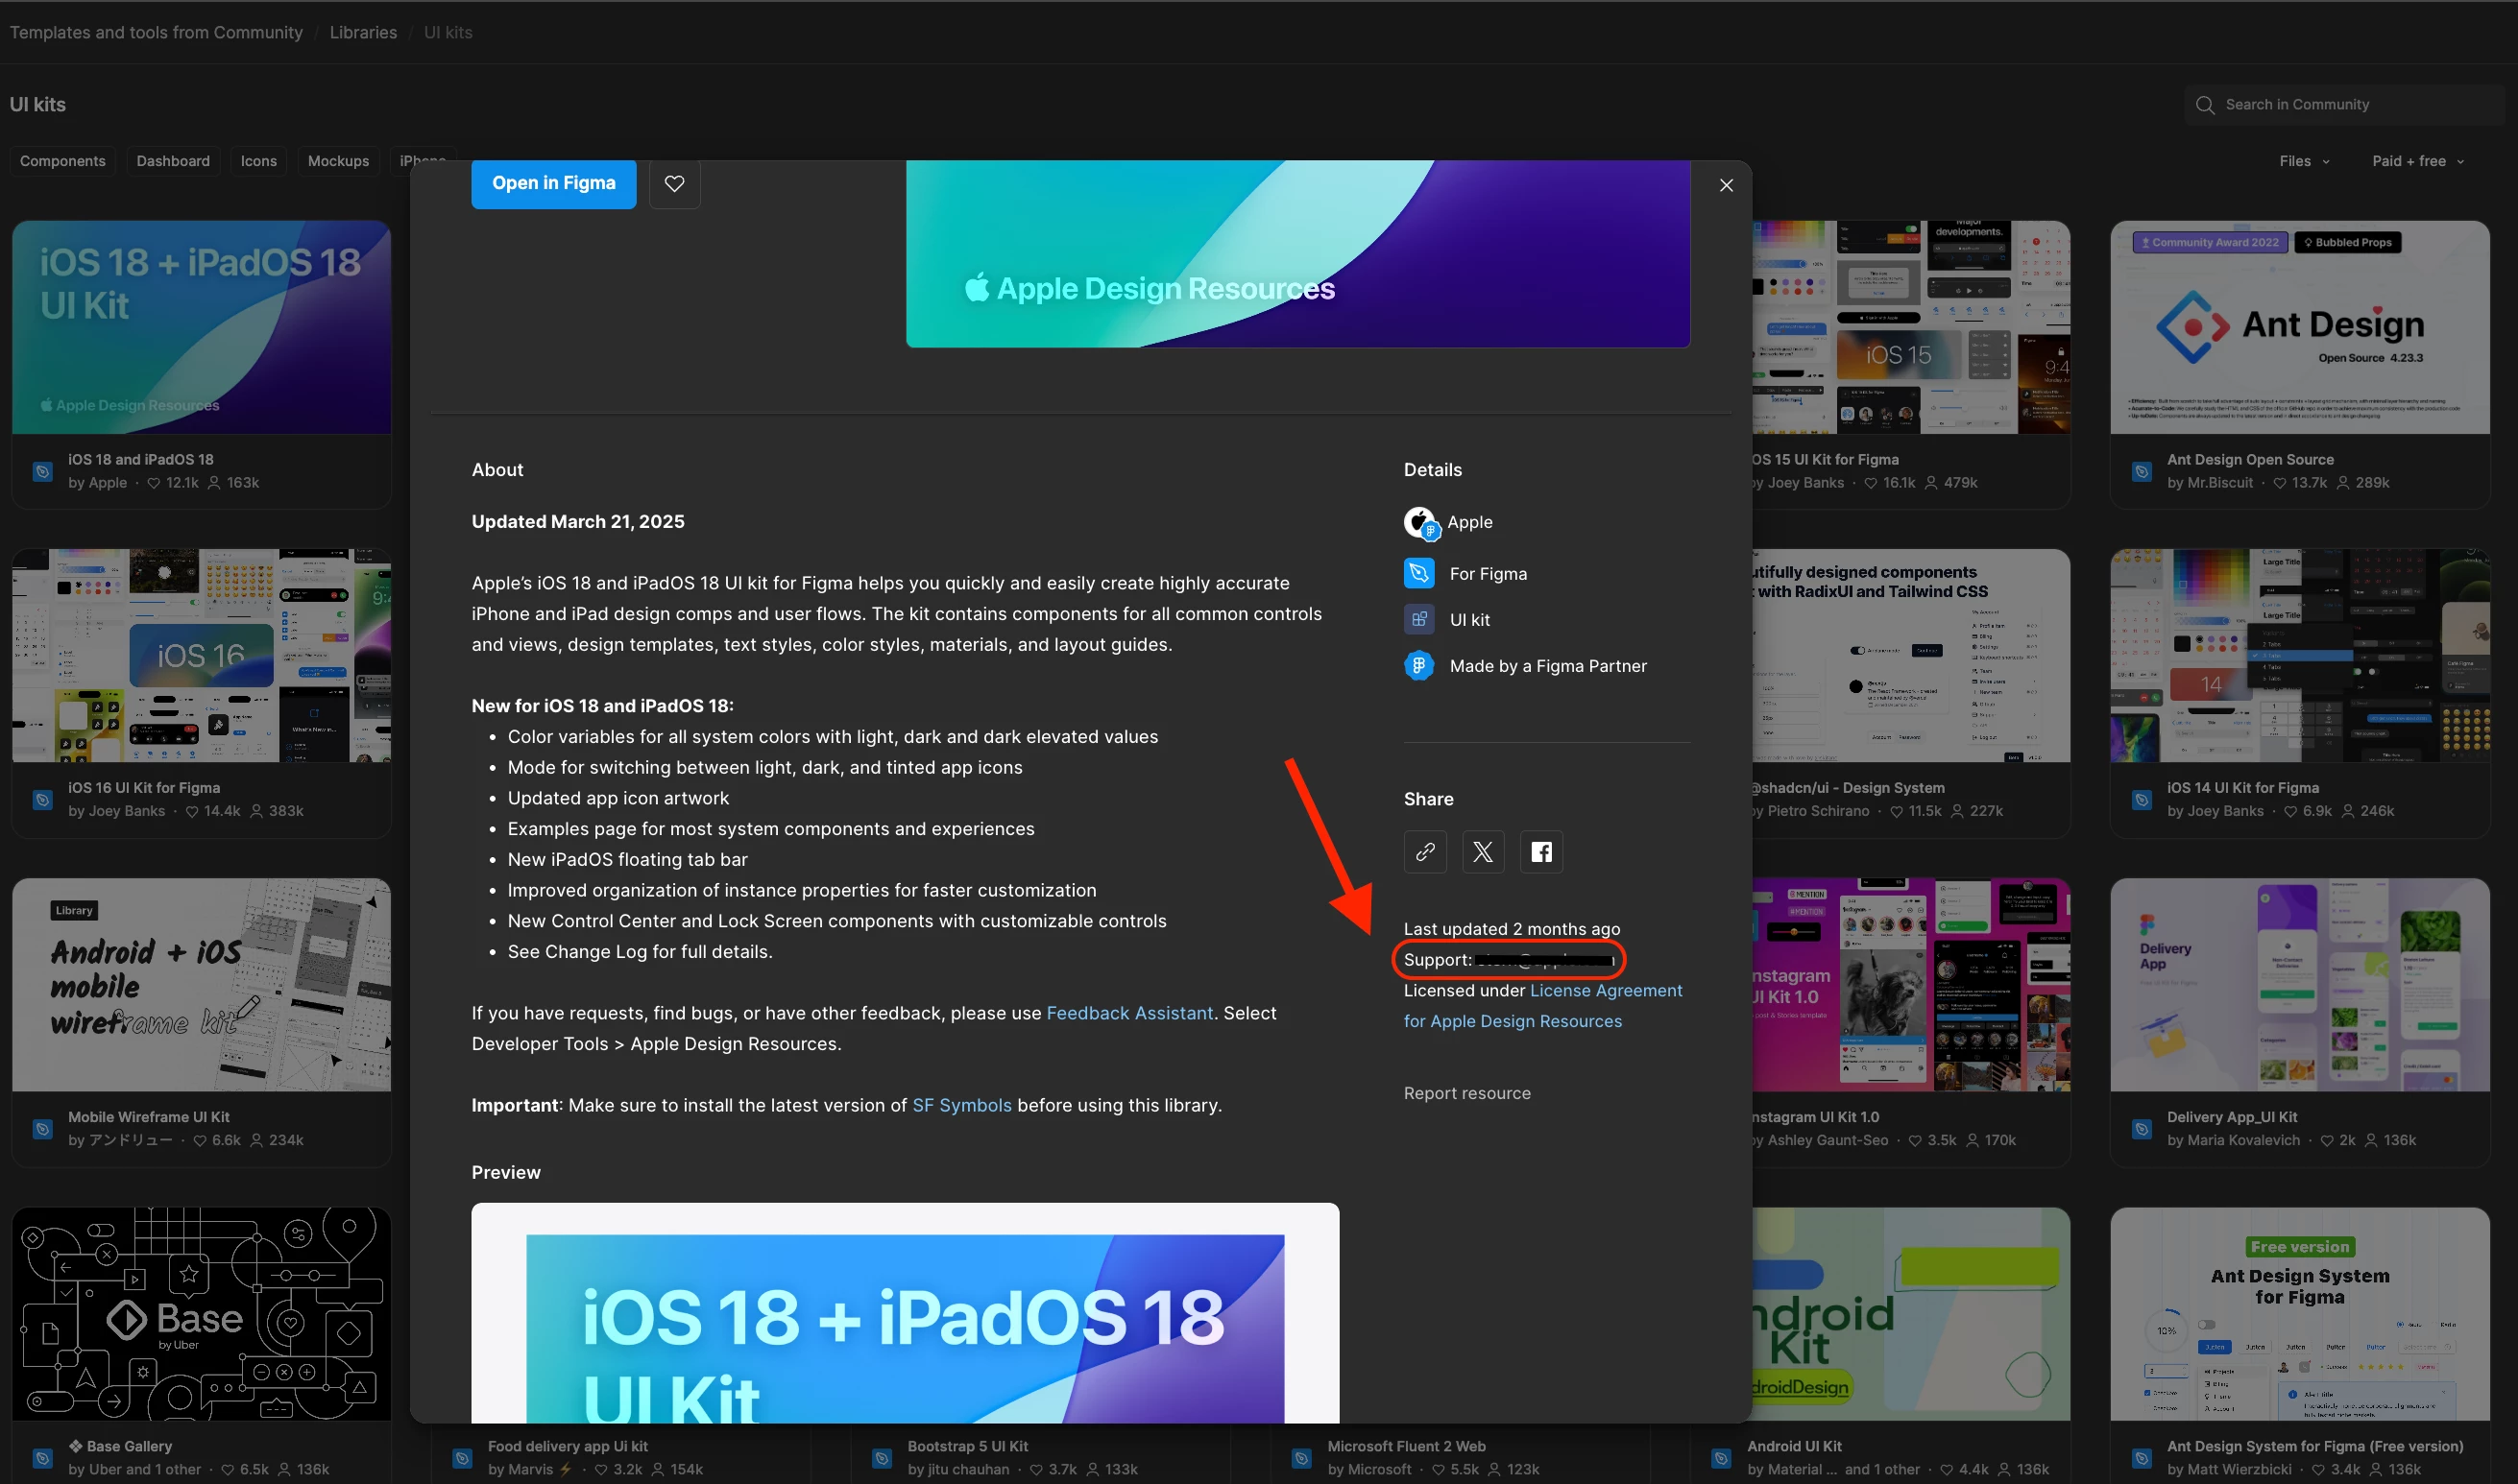Click the Open in Figma button
The width and height of the screenshot is (2518, 1484).
tap(553, 184)
